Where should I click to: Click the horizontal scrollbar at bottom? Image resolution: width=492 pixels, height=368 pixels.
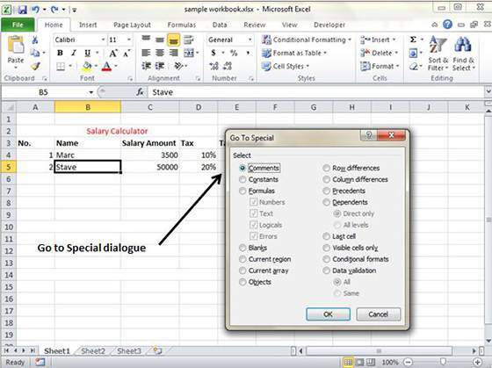pos(379,350)
